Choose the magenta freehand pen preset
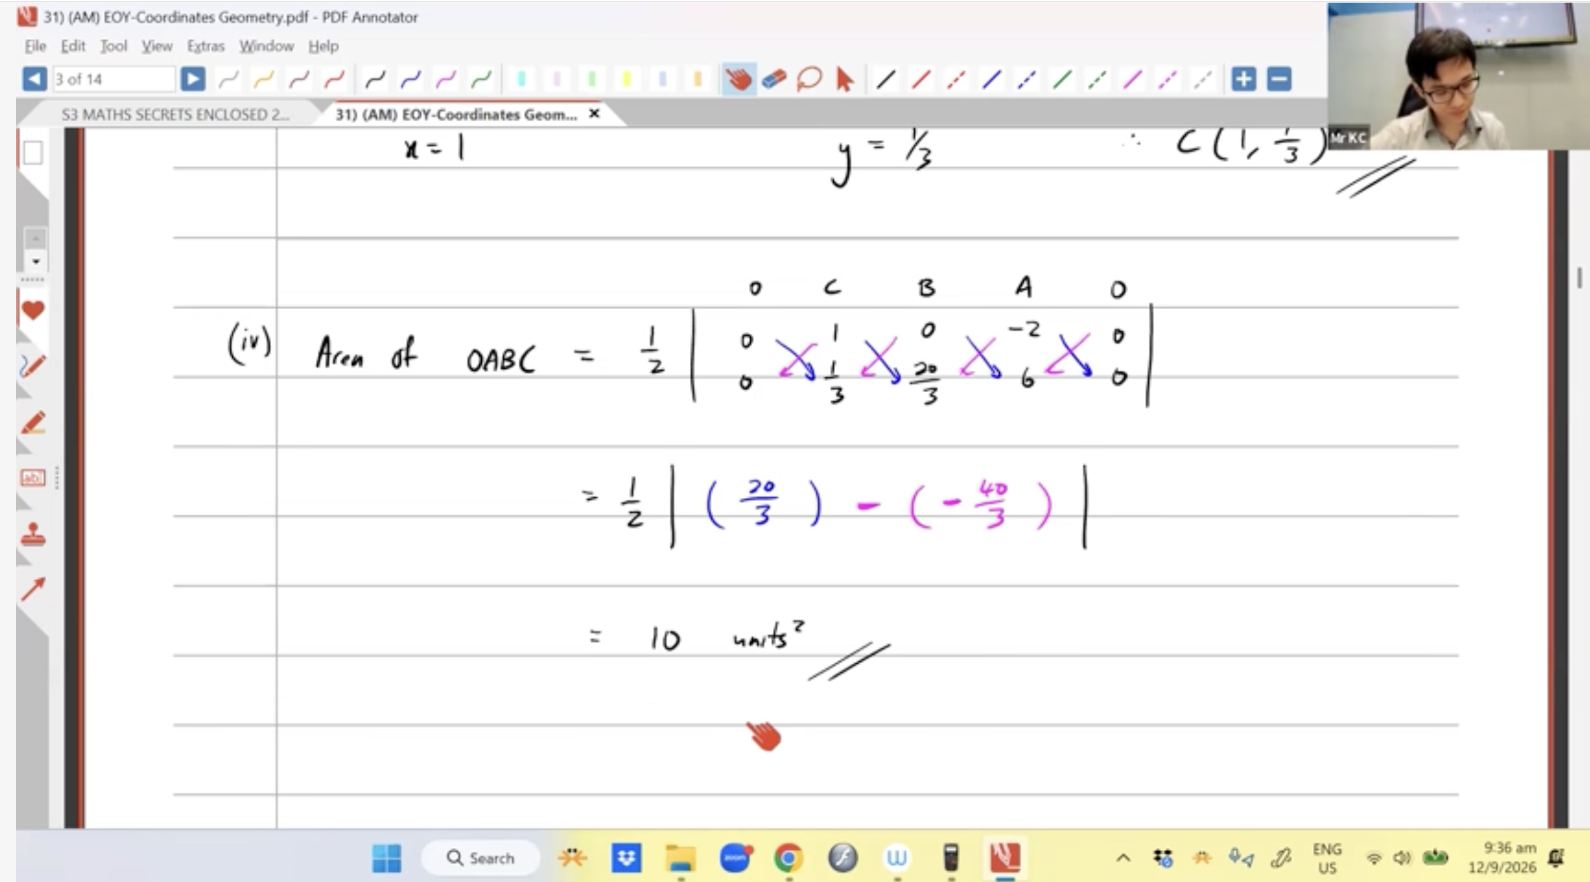This screenshot has height=882, width=1590. tap(446, 80)
